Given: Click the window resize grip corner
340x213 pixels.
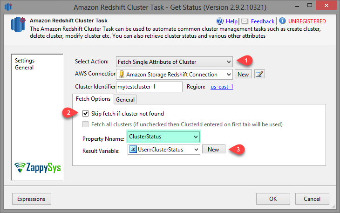Looking at the screenshot, I should coord(333,207).
